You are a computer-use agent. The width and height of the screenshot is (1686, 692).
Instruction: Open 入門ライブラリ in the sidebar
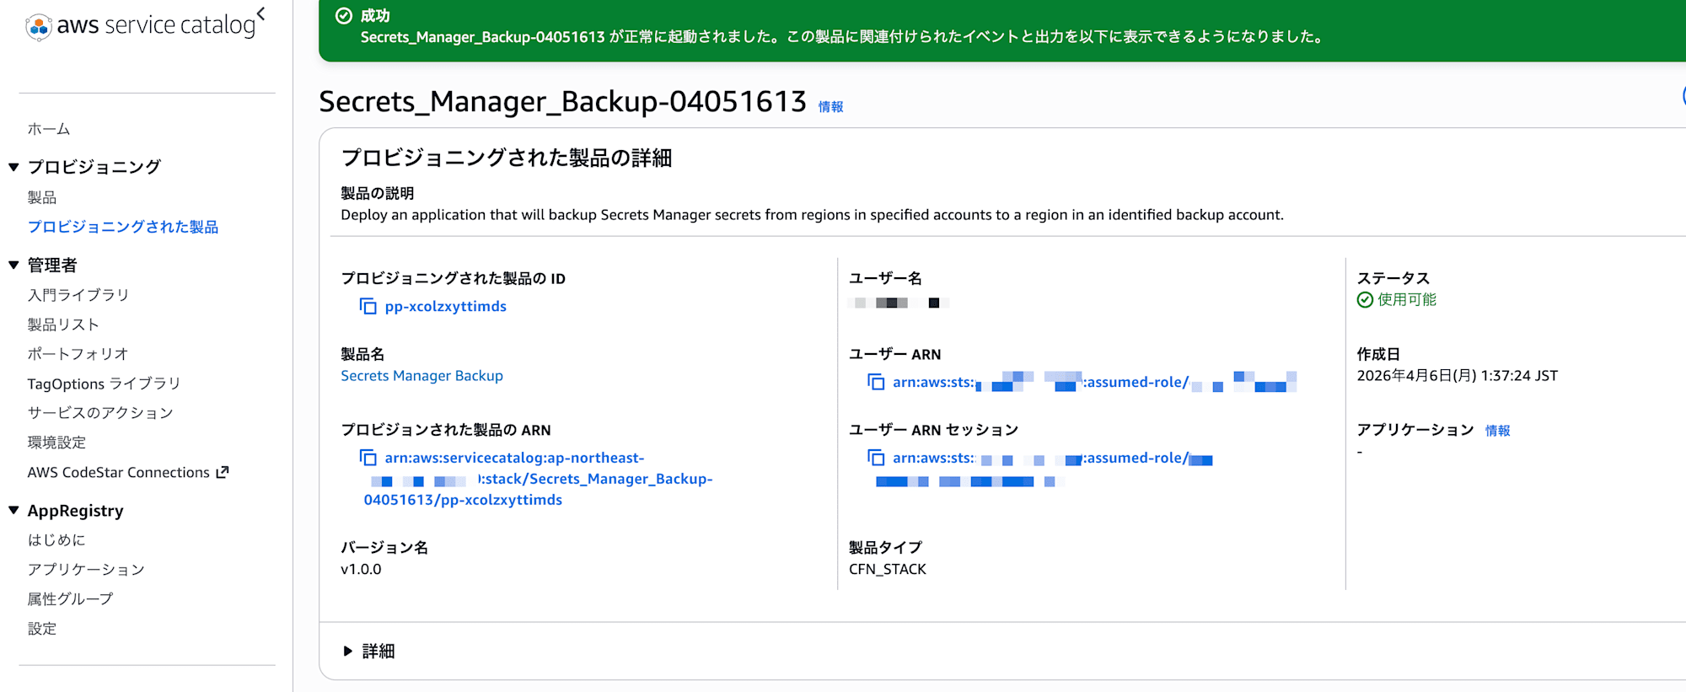[78, 295]
